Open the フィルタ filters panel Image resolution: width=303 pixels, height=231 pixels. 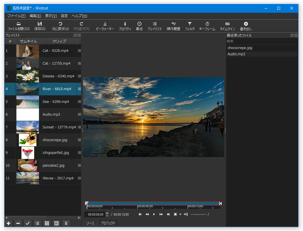190,26
